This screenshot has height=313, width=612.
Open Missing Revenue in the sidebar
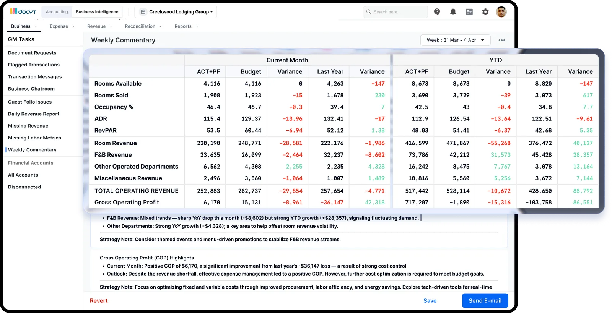point(28,126)
